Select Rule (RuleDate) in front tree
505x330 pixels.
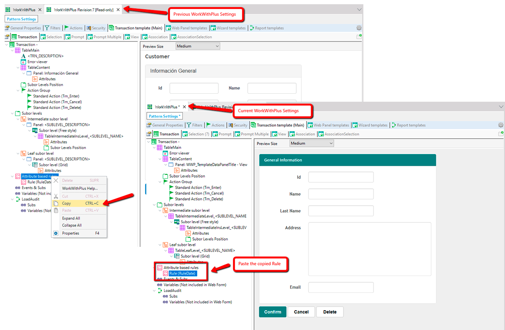tap(182, 273)
